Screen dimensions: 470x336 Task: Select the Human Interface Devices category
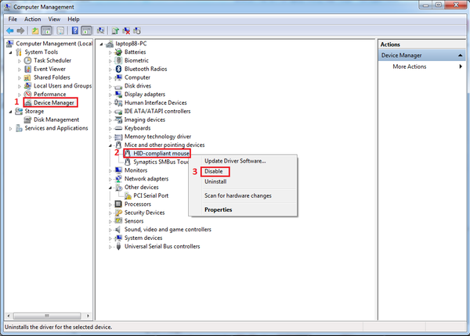[x=156, y=102]
